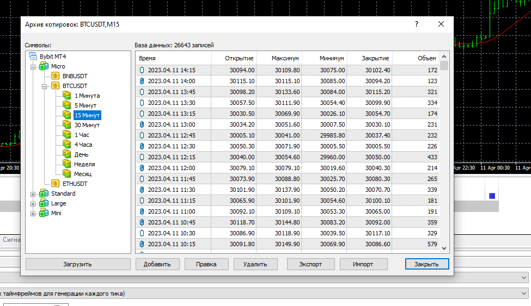Screen dimensions: 531x306
Task: Select the ETHUSDT symbol
Action: (x=75, y=184)
